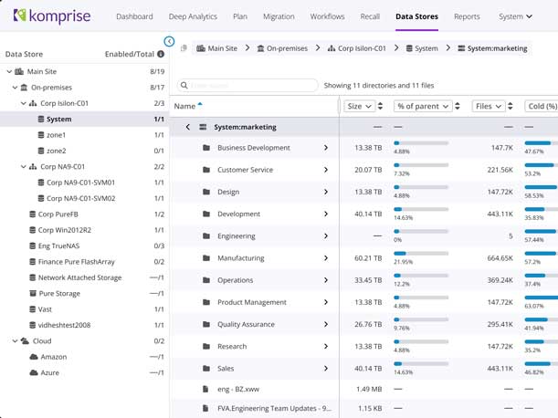The height and width of the screenshot is (418, 558).
Task: Click the filter names search field
Action: pyautogui.click(x=247, y=86)
